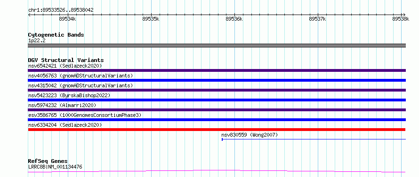Click the 89537k ruler tick label
Screen dimensions: 419x177
tap(317, 19)
